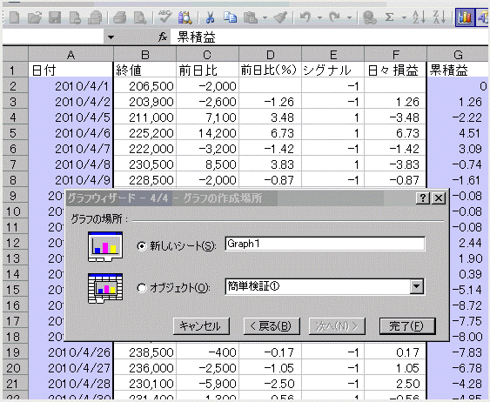This screenshot has height=402, width=490.
Task: Select column G header
Action: click(458, 54)
